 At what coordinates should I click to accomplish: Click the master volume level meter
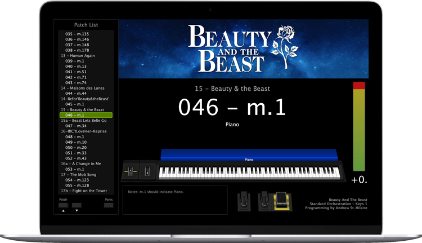[x=359, y=126]
